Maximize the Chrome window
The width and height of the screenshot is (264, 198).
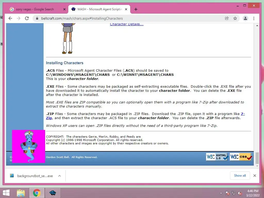pos(245,6)
